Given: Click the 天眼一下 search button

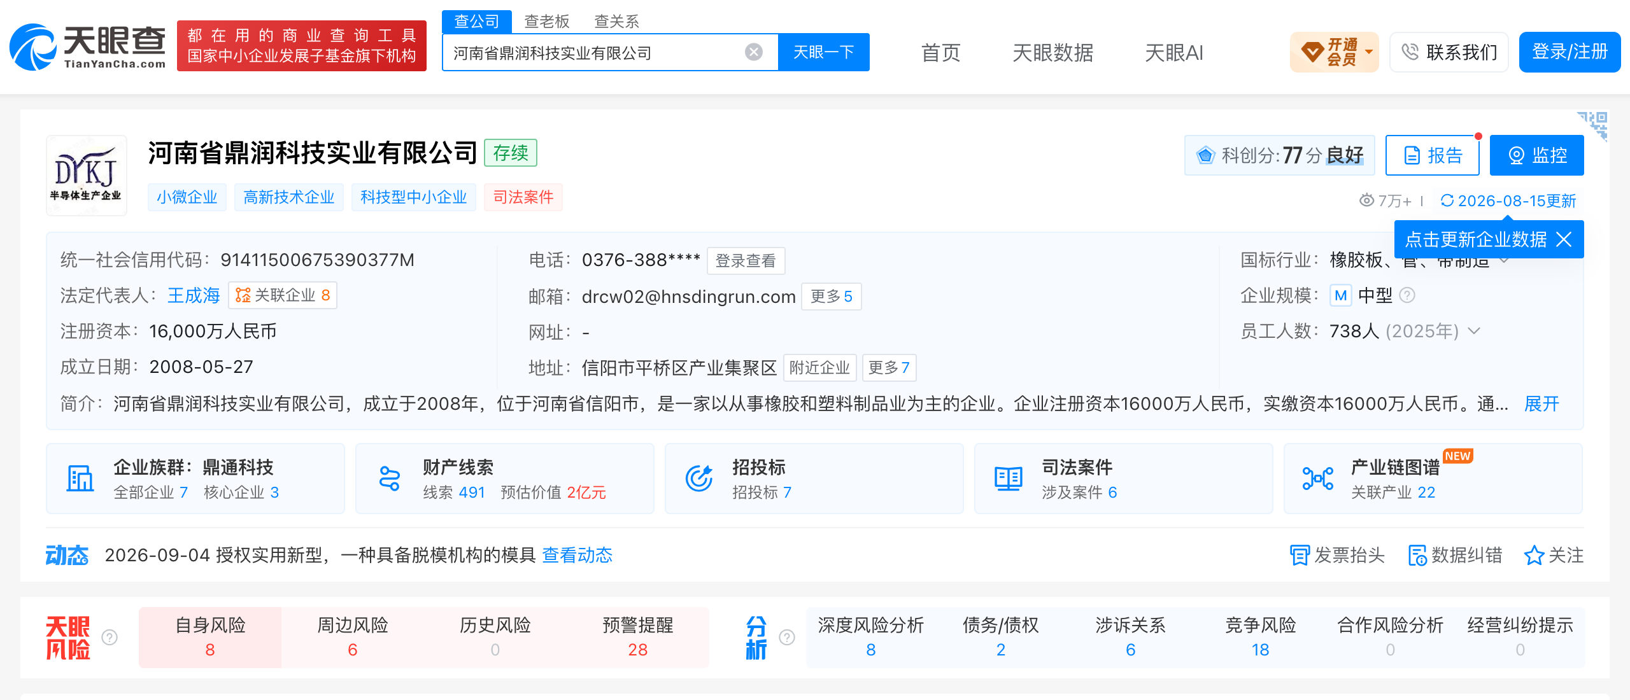Looking at the screenshot, I should pos(823,52).
